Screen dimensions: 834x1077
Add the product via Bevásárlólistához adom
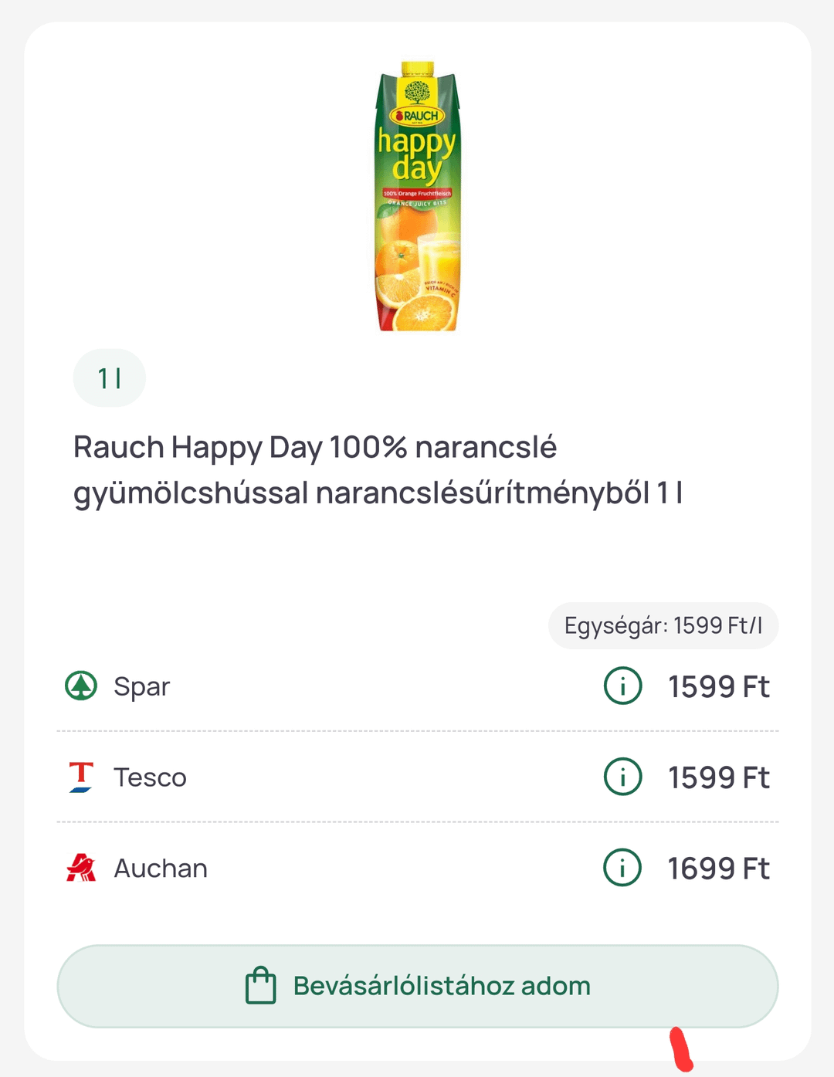click(x=418, y=986)
